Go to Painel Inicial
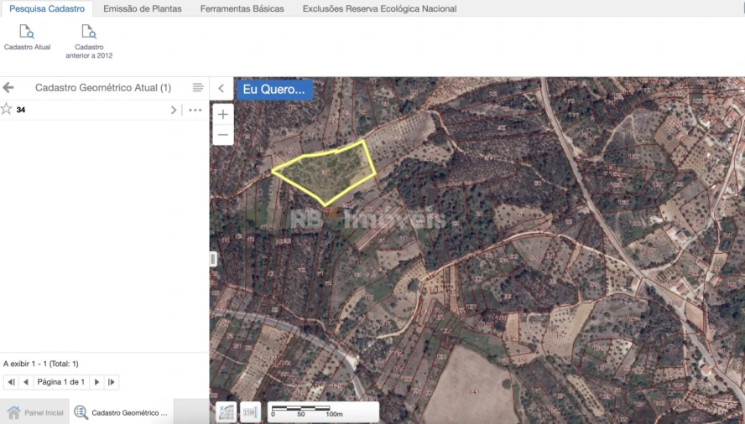 tap(35, 412)
